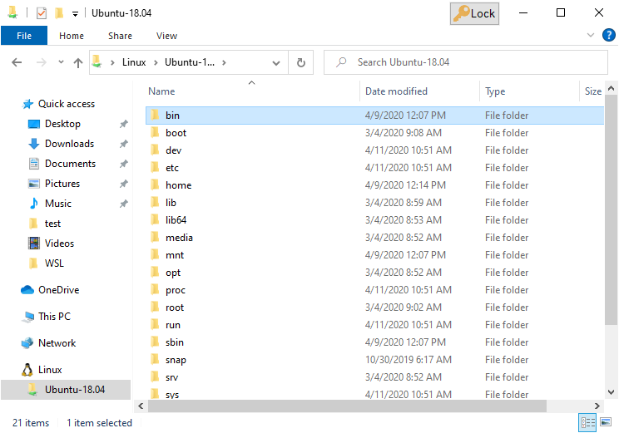Select the root folder icon
619x433 pixels.
coord(155,308)
